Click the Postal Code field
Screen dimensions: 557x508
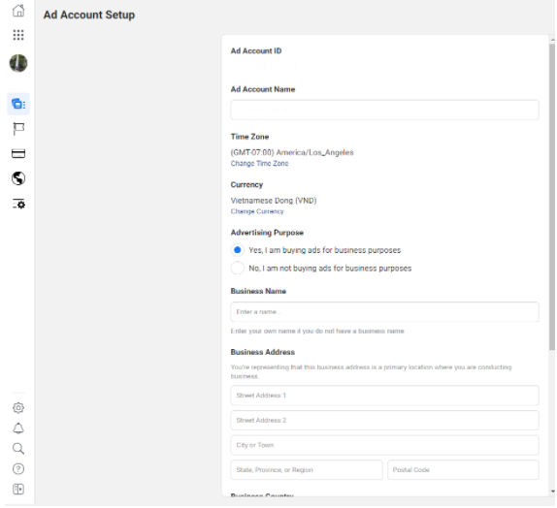(463, 470)
